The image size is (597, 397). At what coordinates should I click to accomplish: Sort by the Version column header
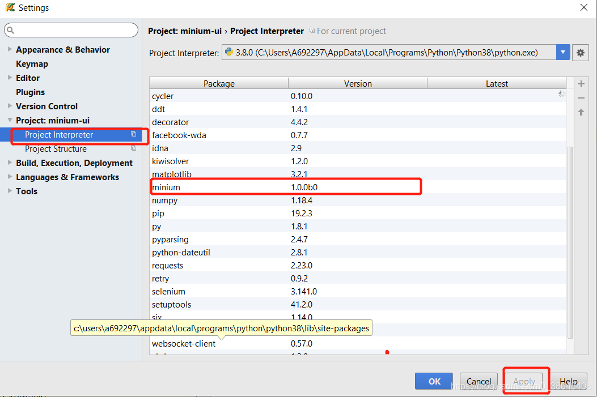[x=358, y=83]
